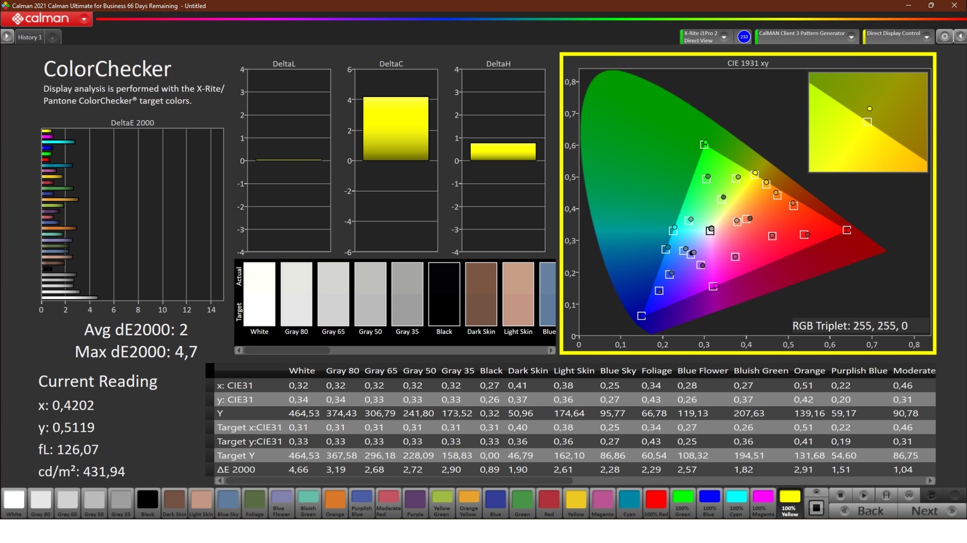Click the black pattern window square button

click(816, 508)
